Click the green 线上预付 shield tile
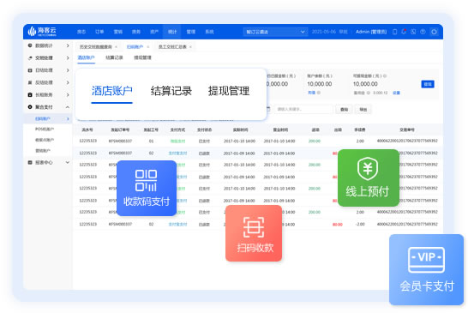468x313 pixels. pyautogui.click(x=369, y=178)
